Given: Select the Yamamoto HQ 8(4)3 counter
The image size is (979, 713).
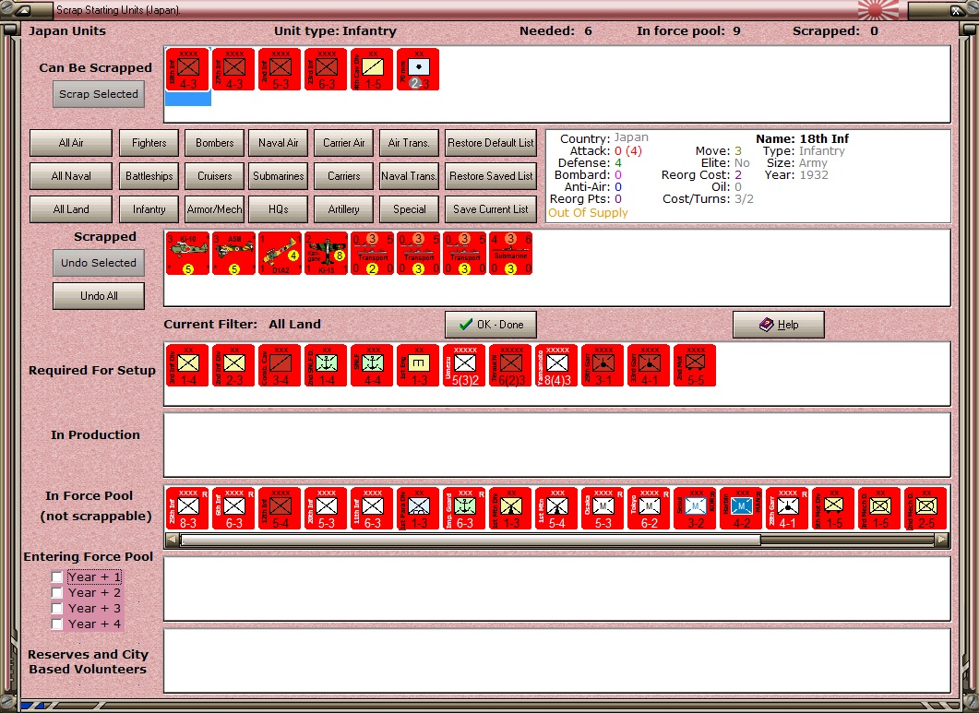Looking at the screenshot, I should 557,366.
